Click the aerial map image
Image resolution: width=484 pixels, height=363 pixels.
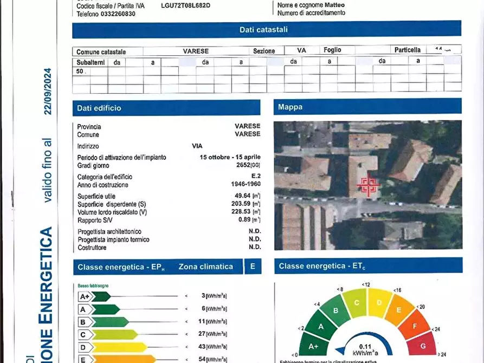(x=367, y=184)
